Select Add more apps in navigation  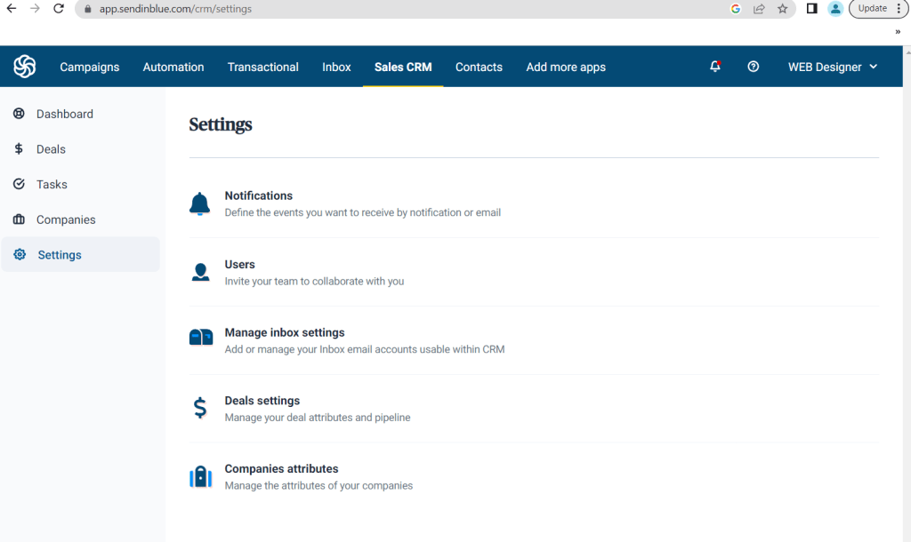coord(566,67)
